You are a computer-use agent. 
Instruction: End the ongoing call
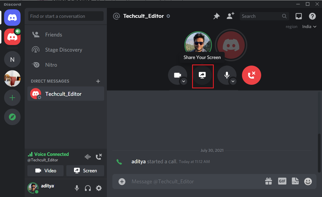click(251, 75)
